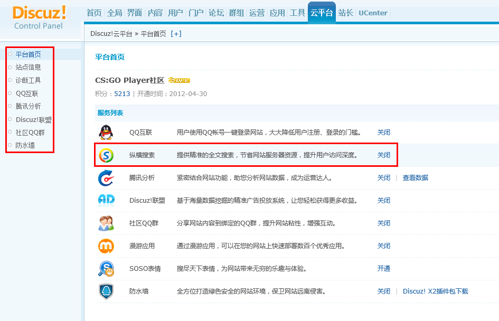Screen dimensions: 499x321
Task: Open 站点信息 in the sidebar
Action: 29,67
